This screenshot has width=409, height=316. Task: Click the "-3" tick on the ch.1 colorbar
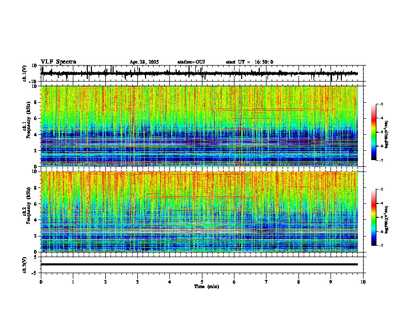[381, 104]
